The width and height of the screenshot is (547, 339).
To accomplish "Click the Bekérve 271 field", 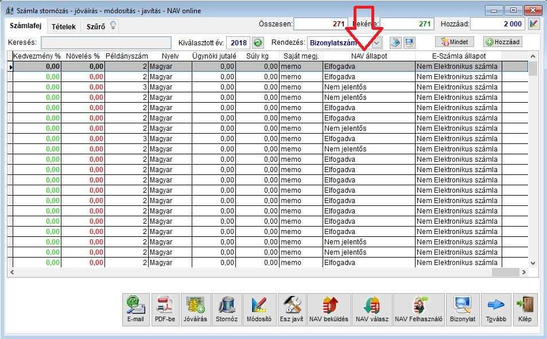I will tap(407, 24).
